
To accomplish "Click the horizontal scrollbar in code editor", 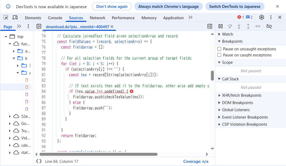I will coord(98,154).
